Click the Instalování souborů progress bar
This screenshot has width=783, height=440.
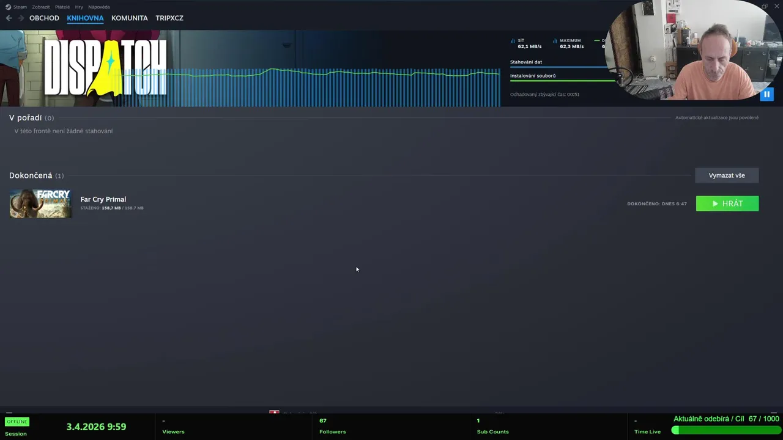click(x=563, y=81)
